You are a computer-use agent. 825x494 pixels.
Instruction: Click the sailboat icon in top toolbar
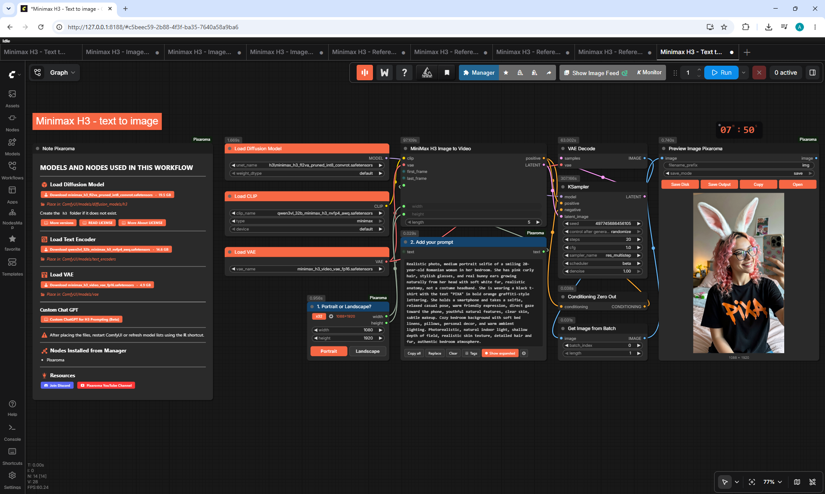pyautogui.click(x=427, y=73)
